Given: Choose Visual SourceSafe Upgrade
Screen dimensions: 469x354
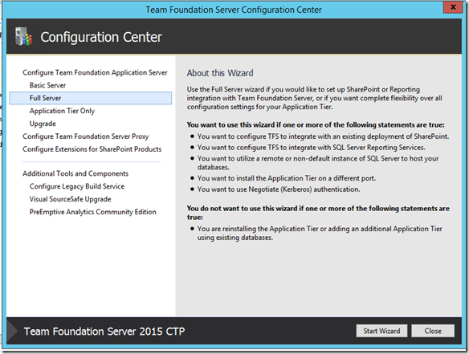Looking at the screenshot, I should (70, 199).
